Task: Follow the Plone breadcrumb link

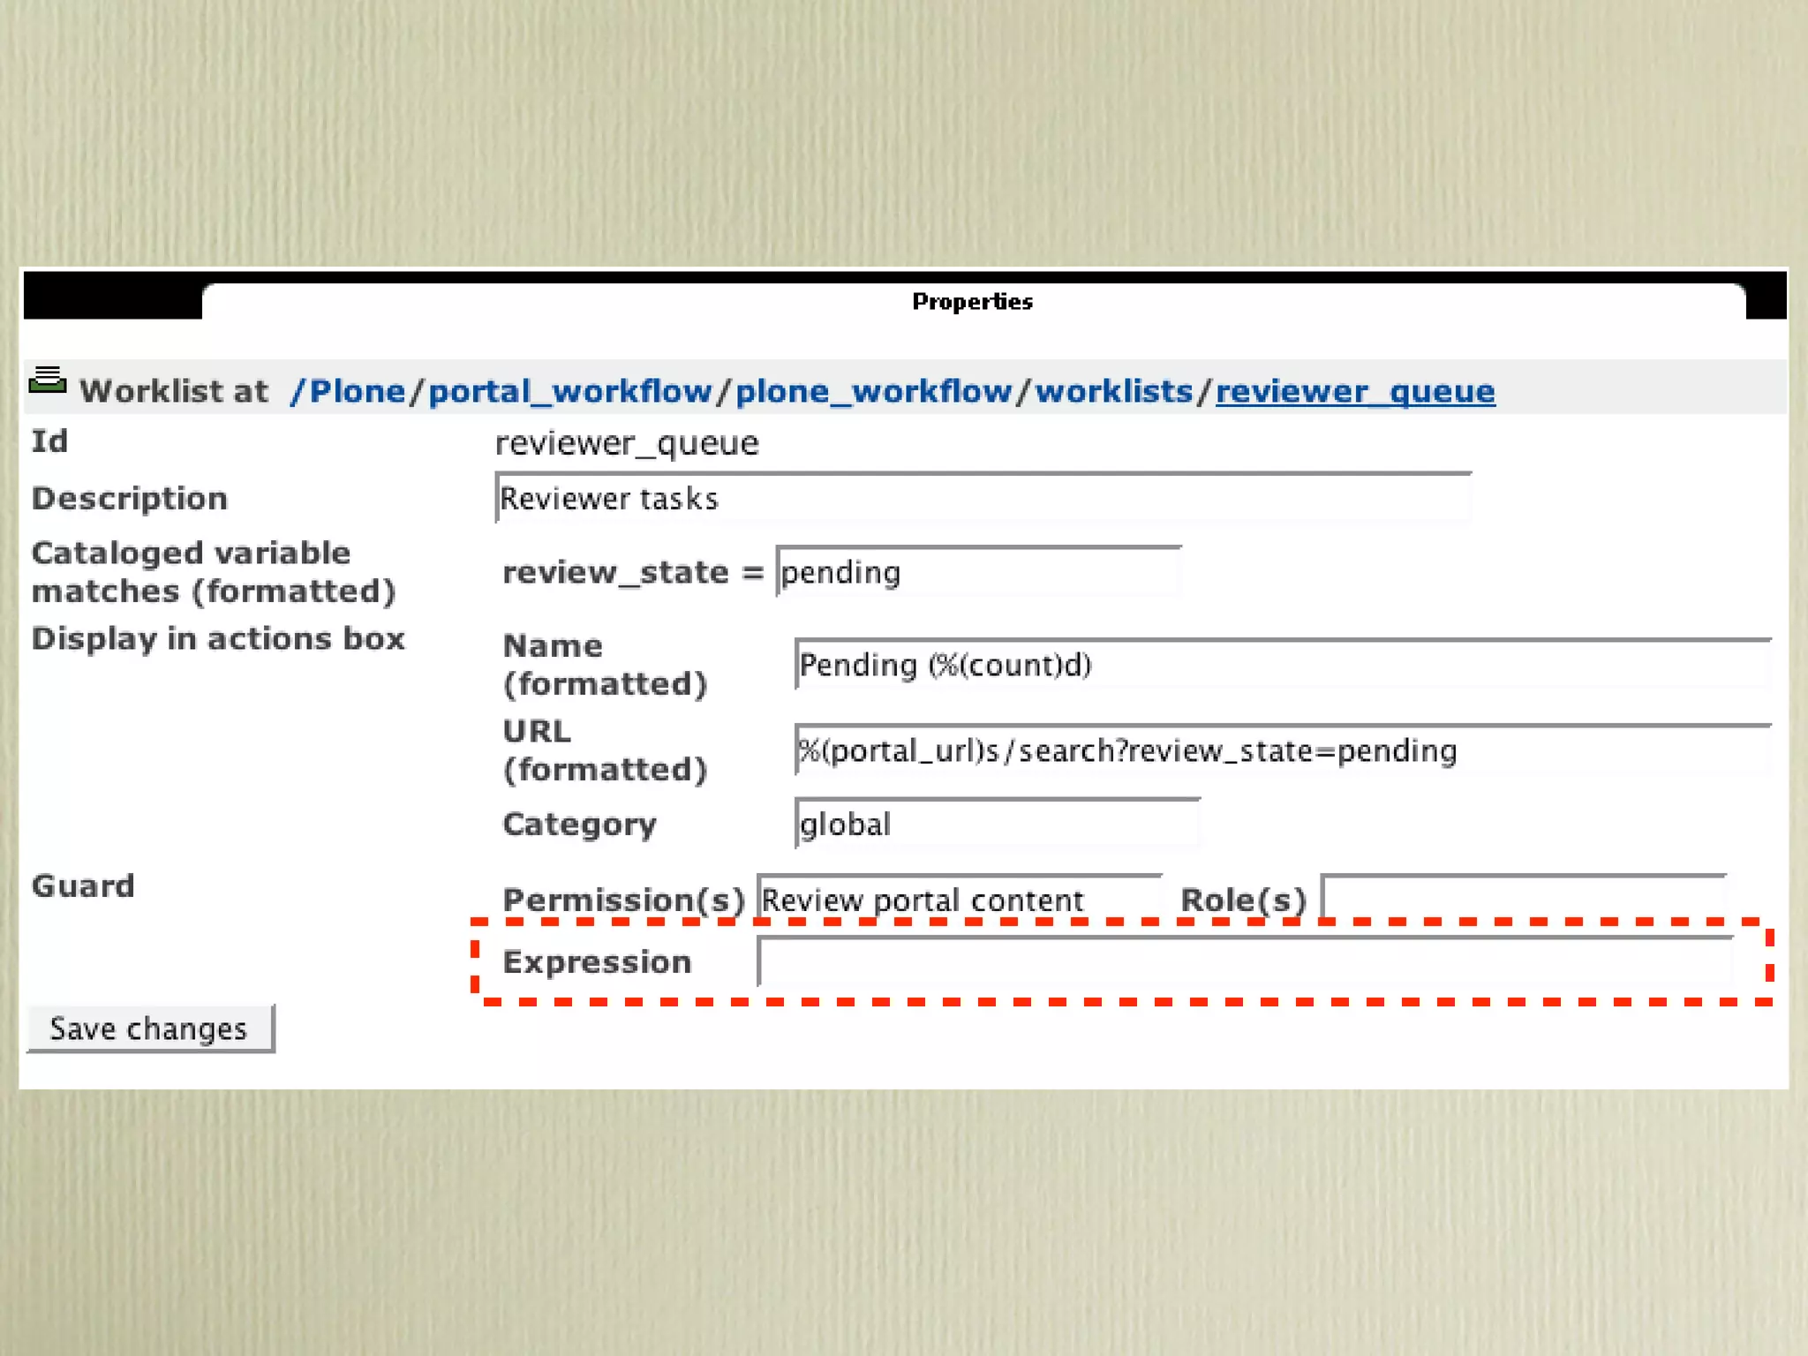Action: 357,391
